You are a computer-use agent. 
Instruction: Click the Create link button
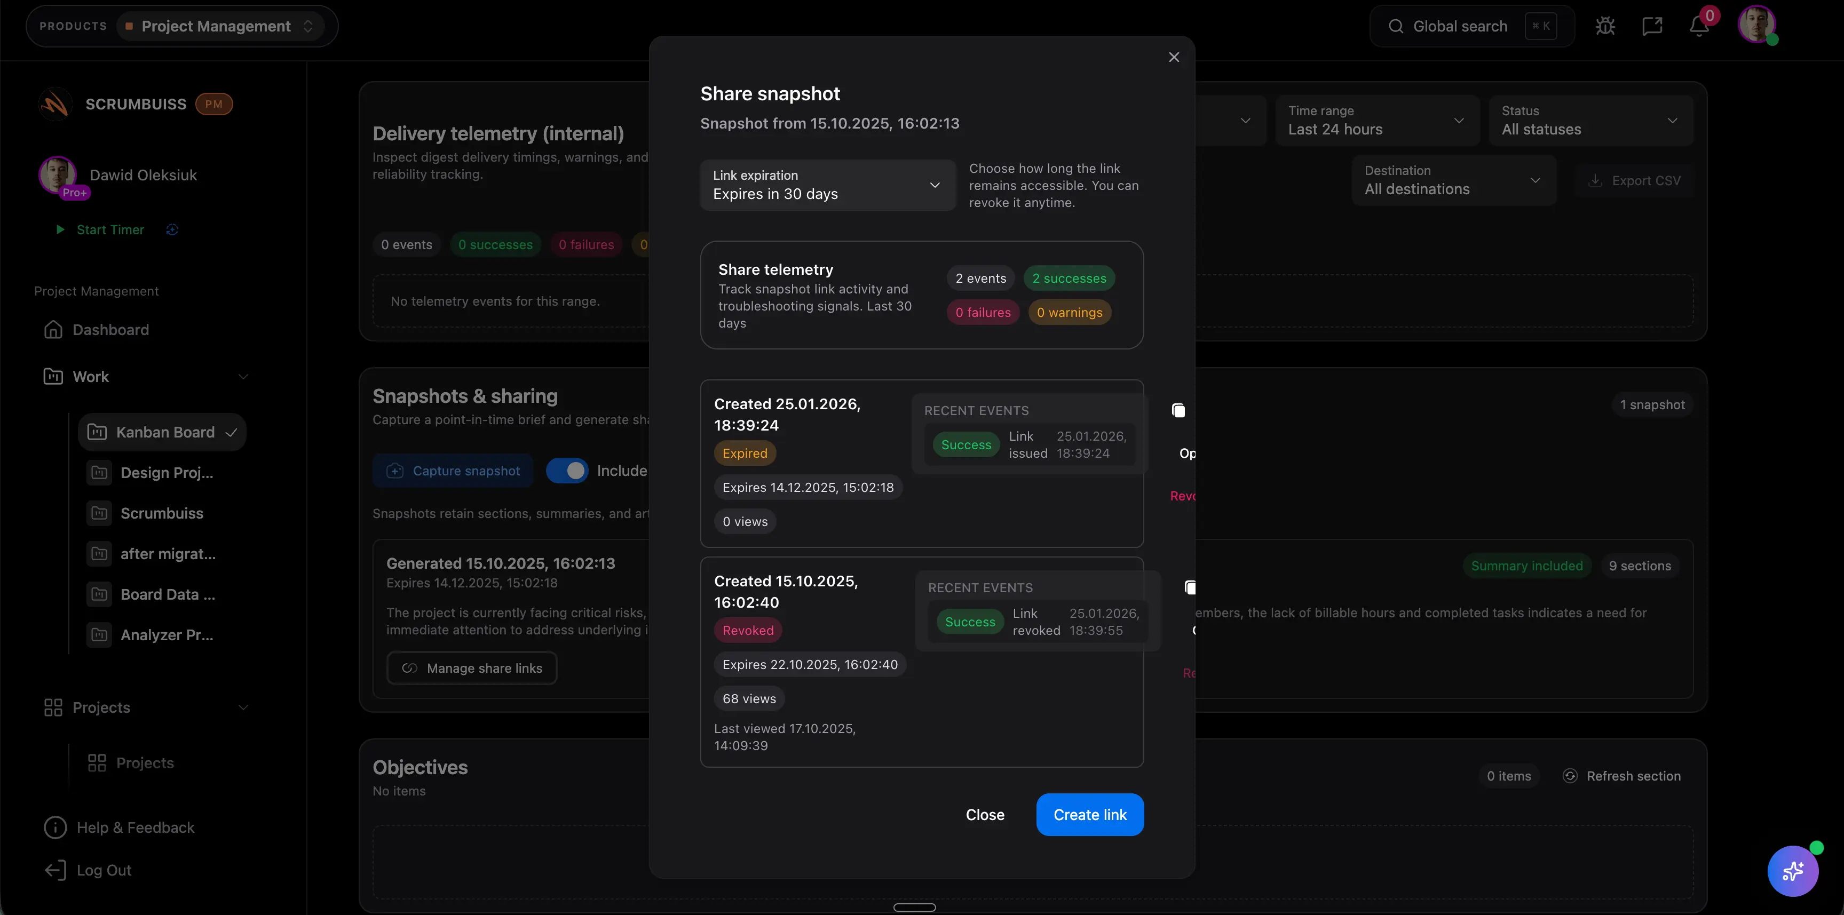pyautogui.click(x=1089, y=814)
